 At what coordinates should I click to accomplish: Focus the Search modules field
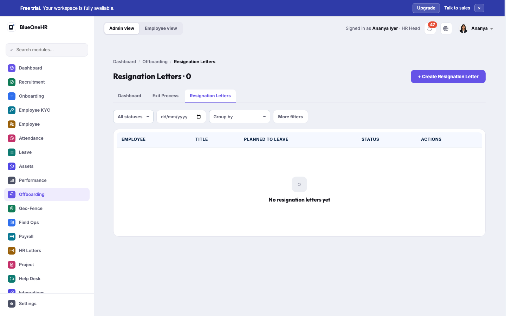coord(47,50)
